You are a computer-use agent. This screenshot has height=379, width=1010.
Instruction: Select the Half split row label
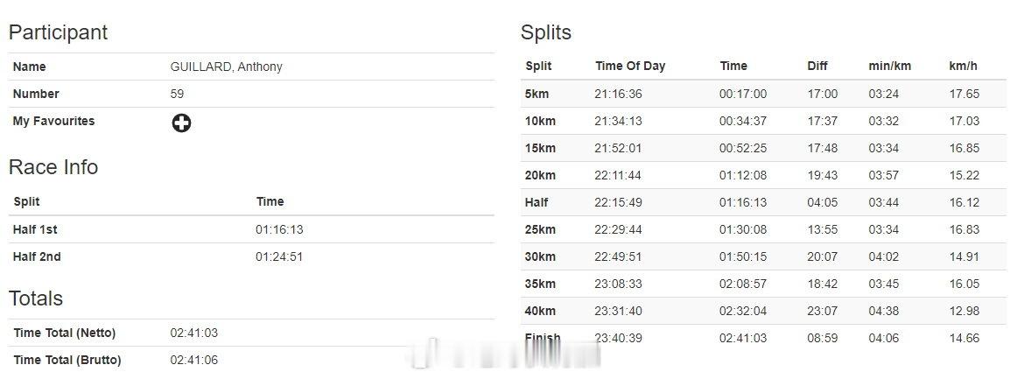click(537, 202)
